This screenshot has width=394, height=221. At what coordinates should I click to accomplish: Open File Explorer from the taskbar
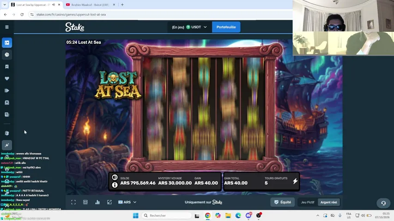coord(228,215)
